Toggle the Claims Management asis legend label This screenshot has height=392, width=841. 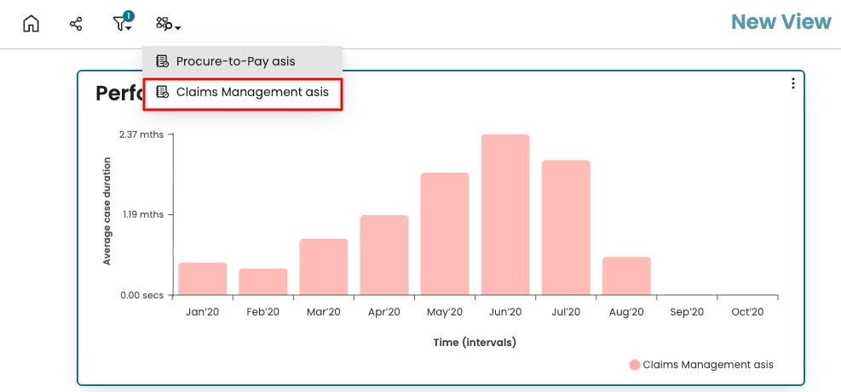707,365
